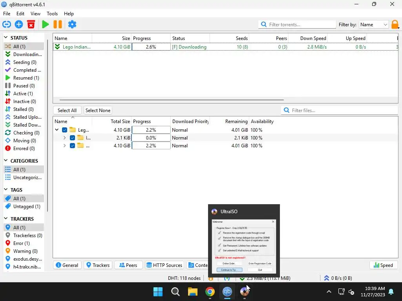Expand the 2.1 KiB subfolder
This screenshot has height=301, width=402.
65,138
